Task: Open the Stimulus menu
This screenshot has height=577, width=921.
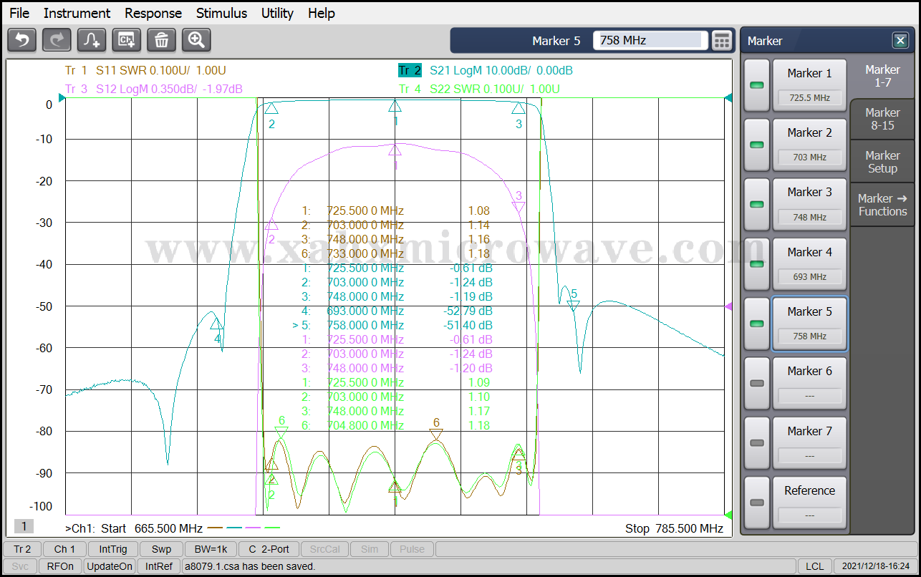Action: point(221,13)
